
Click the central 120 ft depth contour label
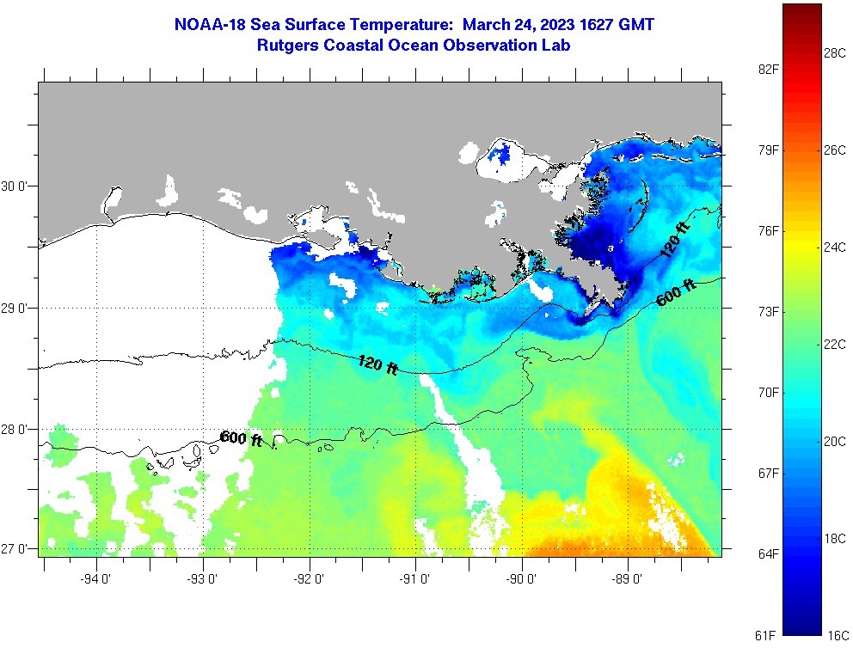378,364
